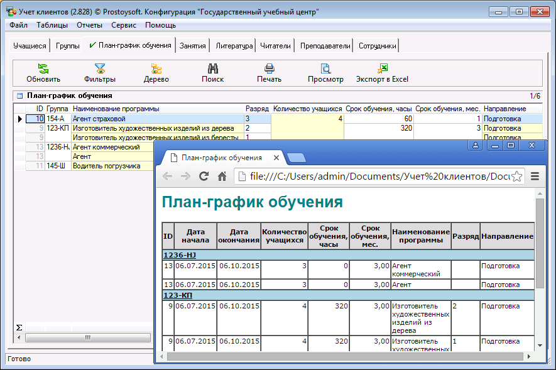Collapse the План-график обучения table panel

(19, 96)
